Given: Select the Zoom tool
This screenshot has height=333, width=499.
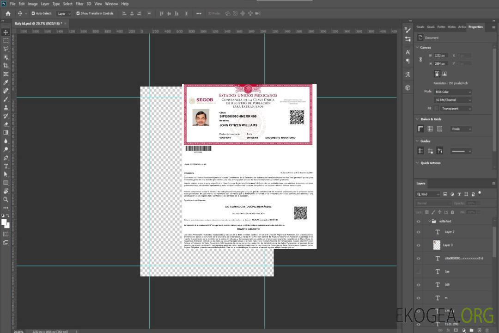Looking at the screenshot, I should 6,199.
